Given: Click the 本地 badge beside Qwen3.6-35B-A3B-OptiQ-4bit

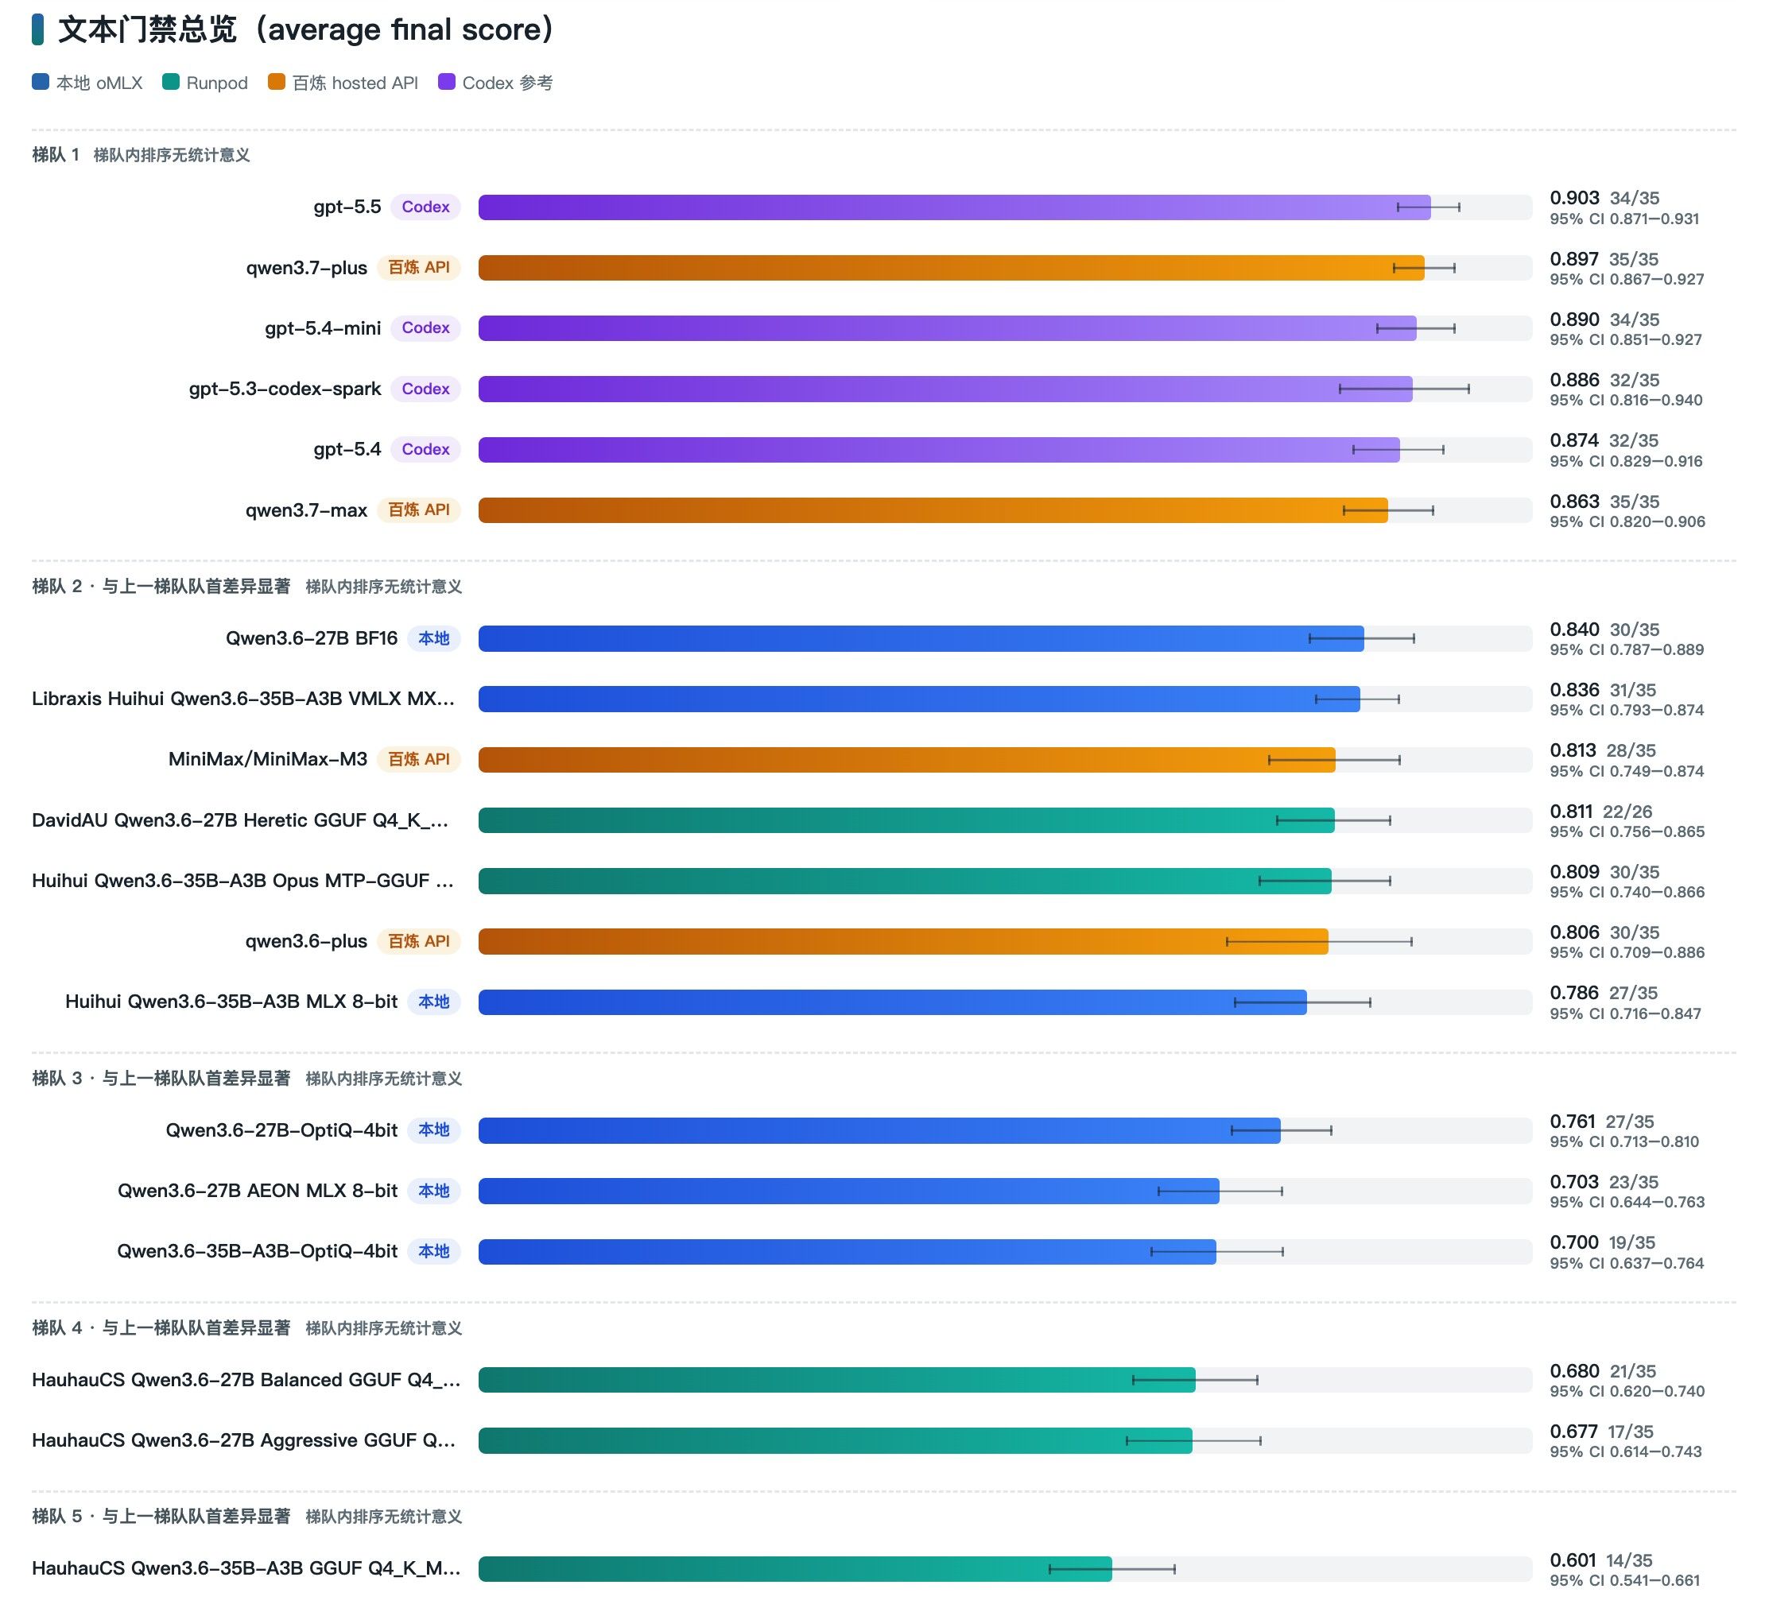Looking at the screenshot, I should (x=434, y=1250).
